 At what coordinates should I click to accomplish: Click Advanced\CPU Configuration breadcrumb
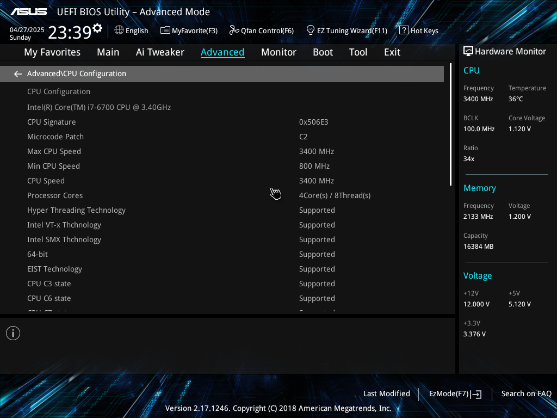coord(77,73)
